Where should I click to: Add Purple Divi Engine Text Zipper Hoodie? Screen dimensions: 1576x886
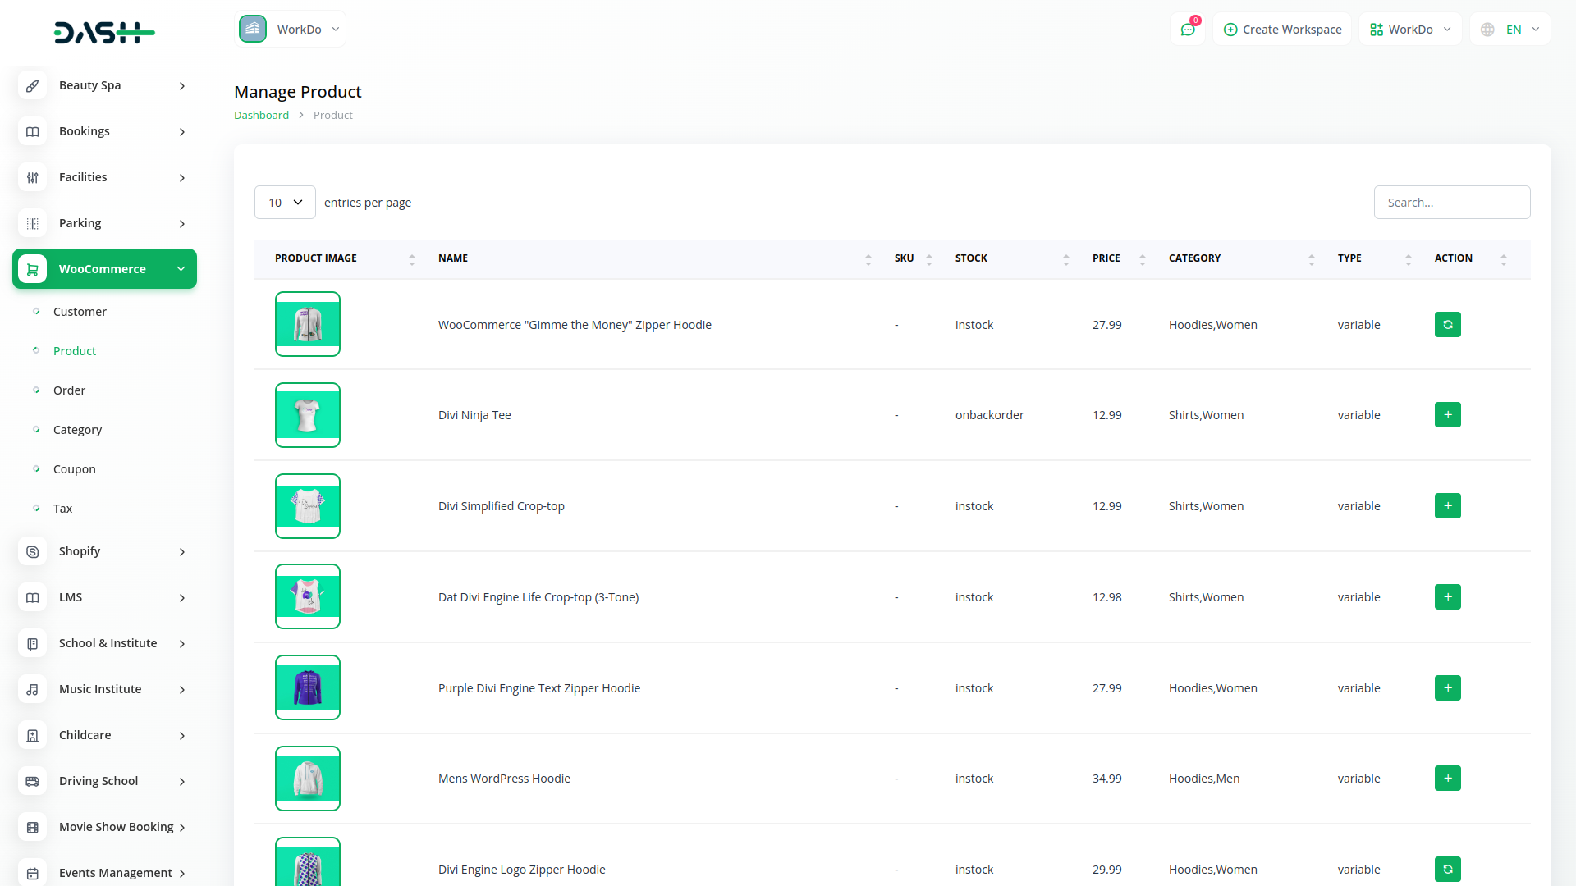(1448, 687)
